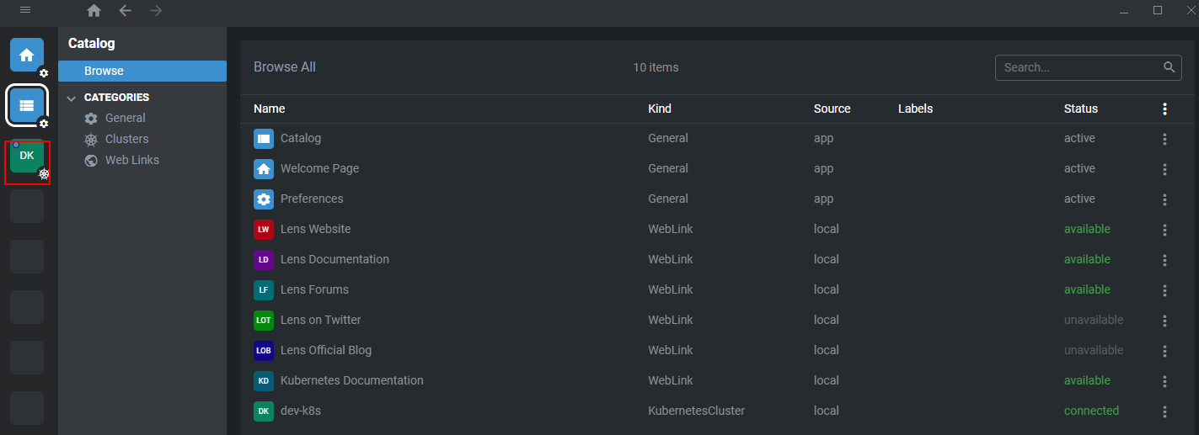Click the KubernetesCluster kind cell

tap(697, 411)
